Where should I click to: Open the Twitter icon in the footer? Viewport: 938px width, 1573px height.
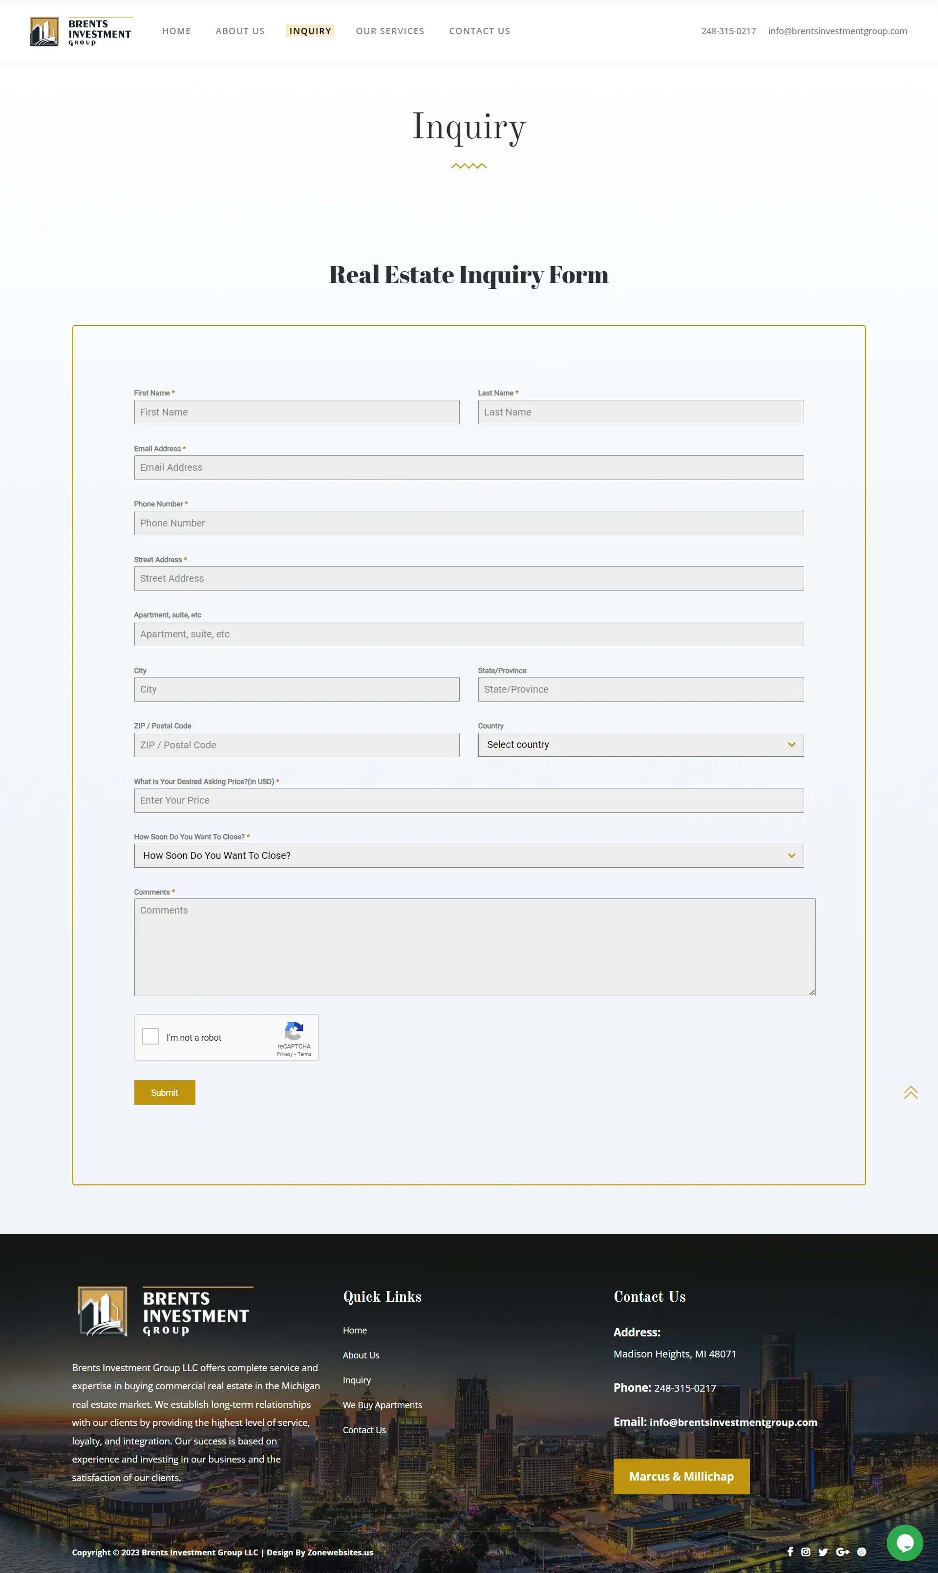[x=823, y=1551]
